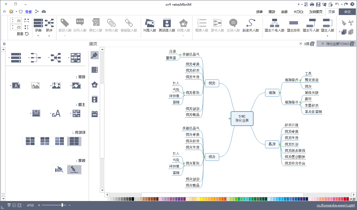Click the canvas vertical scrollbar down arrow

point(102,190)
